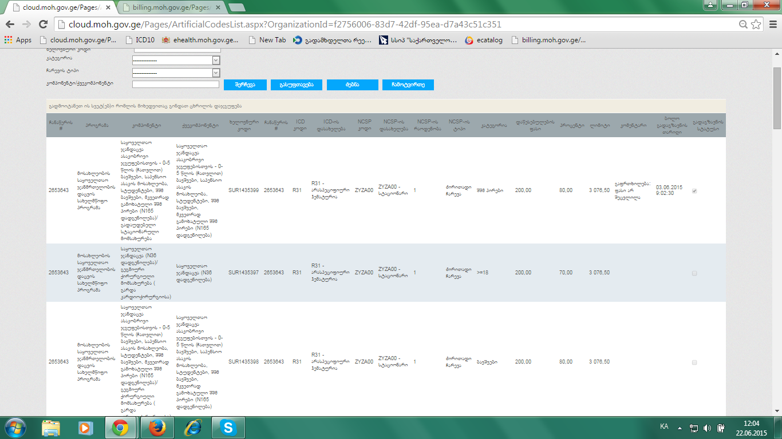Viewport: 782px width, 439px height.
Task: Bookmark this page with the star icon
Action: click(756, 25)
